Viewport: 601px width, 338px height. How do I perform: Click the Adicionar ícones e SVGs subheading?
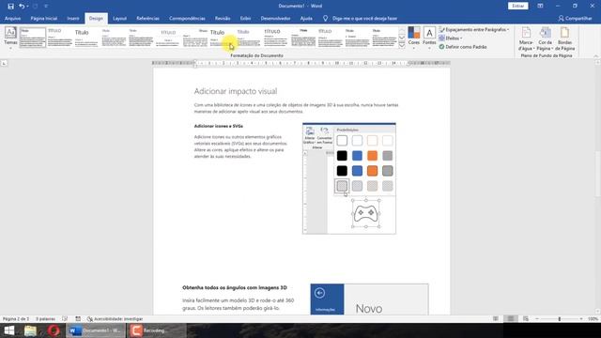pos(219,126)
